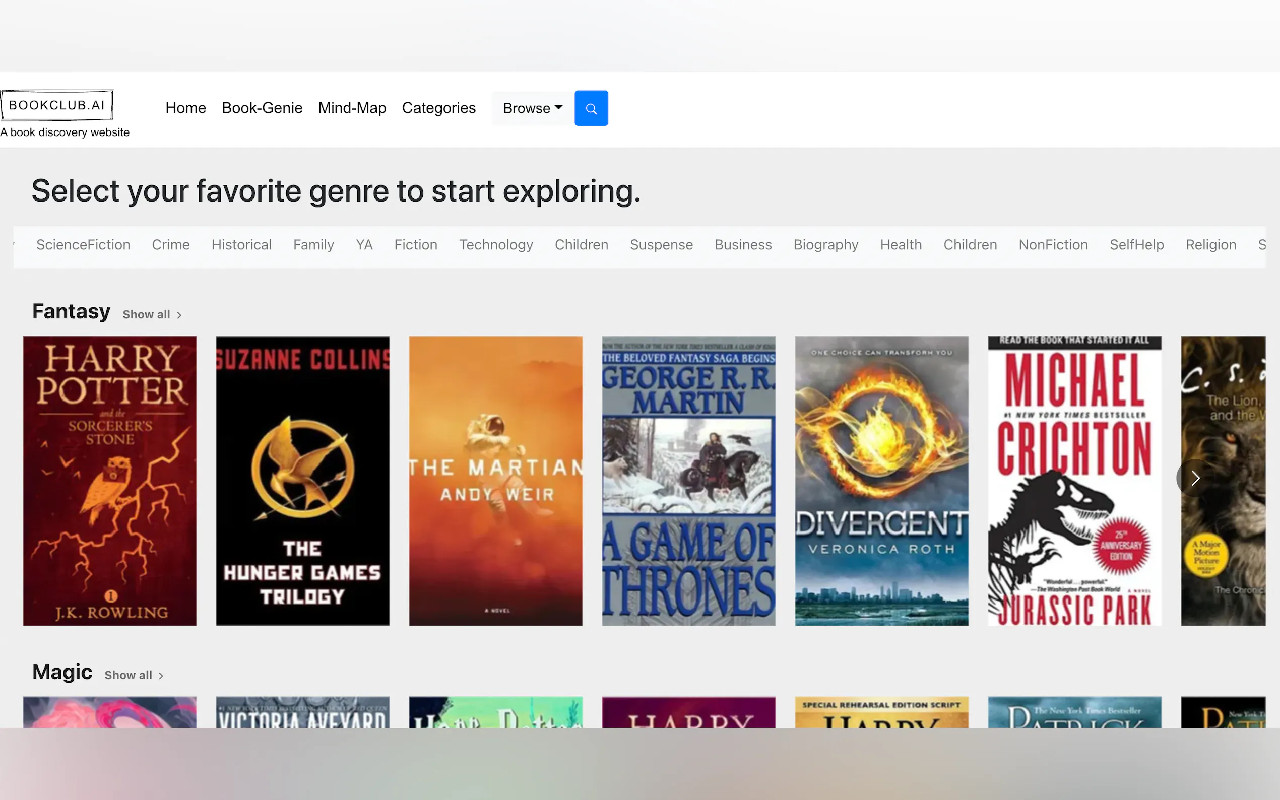This screenshot has height=800, width=1280.
Task: Click the Jurassic Park book cover
Action: (x=1074, y=481)
